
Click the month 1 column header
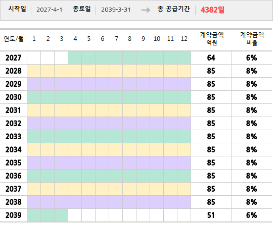[x=34, y=39]
